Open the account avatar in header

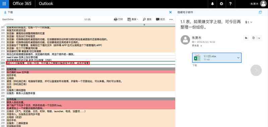coord(263,4)
